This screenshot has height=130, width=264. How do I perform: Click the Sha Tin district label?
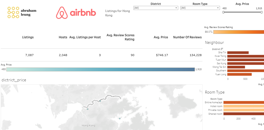pos(222,53)
